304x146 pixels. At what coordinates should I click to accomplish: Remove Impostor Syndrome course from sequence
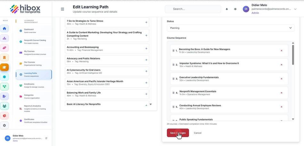click(282, 65)
